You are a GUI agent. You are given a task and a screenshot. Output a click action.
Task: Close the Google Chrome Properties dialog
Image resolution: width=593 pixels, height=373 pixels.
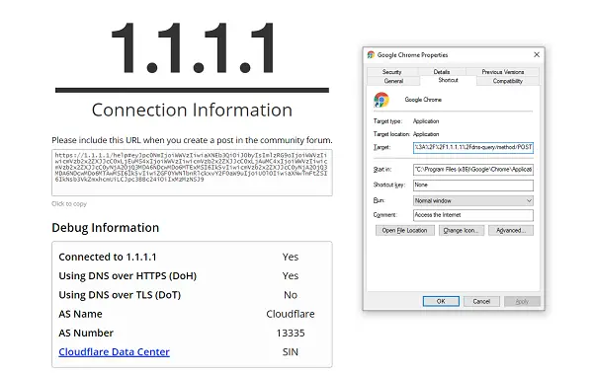[537, 54]
